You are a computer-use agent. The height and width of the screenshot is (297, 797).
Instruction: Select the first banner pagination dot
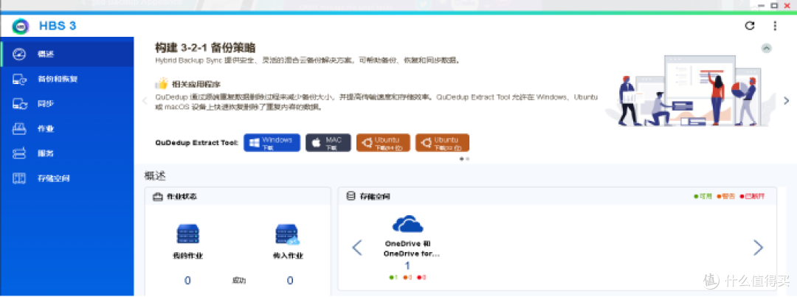click(461, 159)
